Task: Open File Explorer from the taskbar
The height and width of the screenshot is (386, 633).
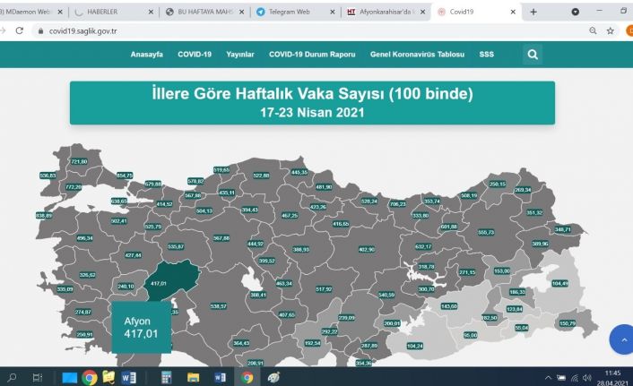Action: [194, 378]
